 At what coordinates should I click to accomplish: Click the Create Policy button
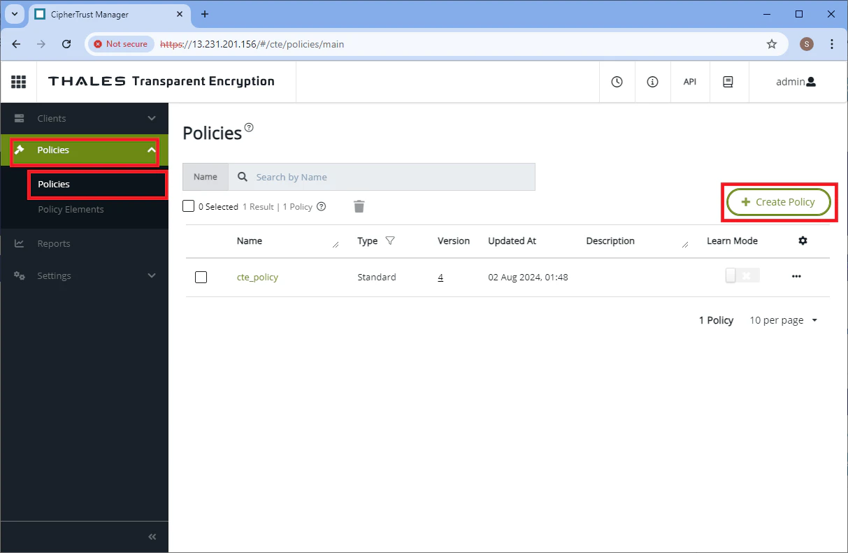[x=779, y=202]
